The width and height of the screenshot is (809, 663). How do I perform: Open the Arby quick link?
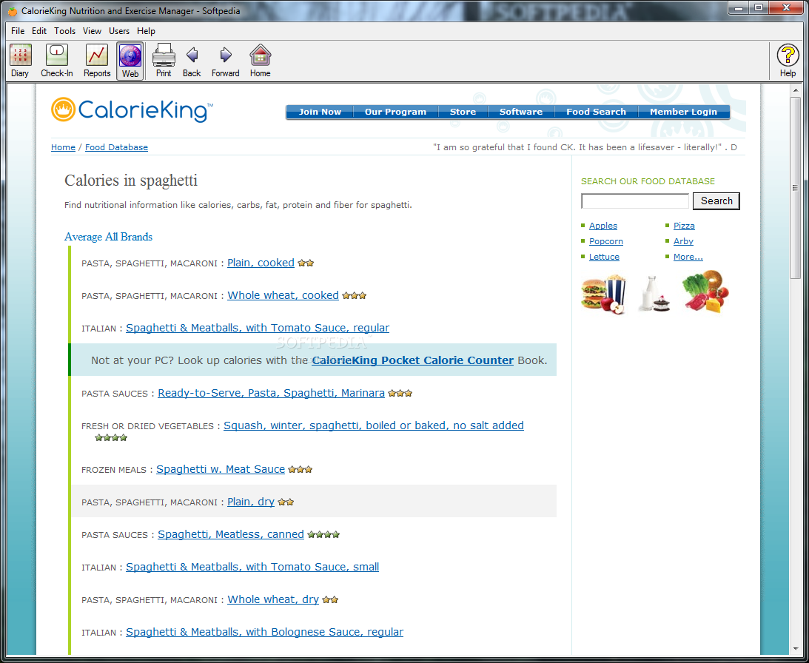[683, 241]
